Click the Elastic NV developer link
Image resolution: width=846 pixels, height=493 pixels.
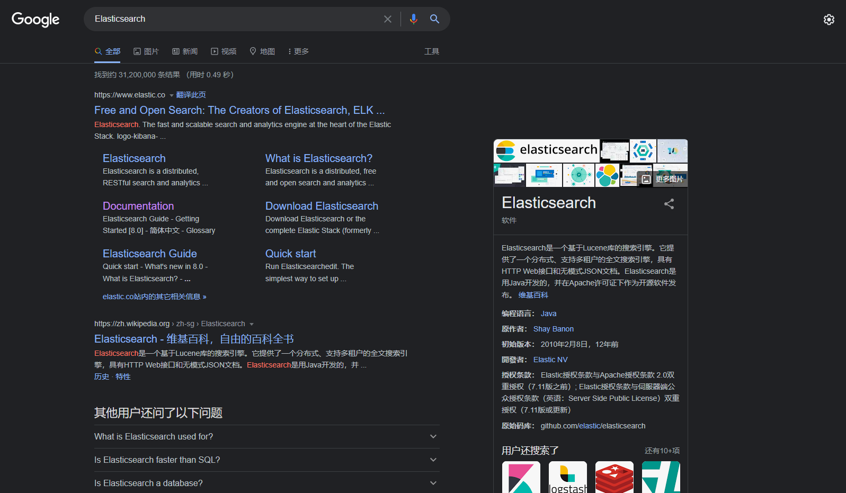550,360
